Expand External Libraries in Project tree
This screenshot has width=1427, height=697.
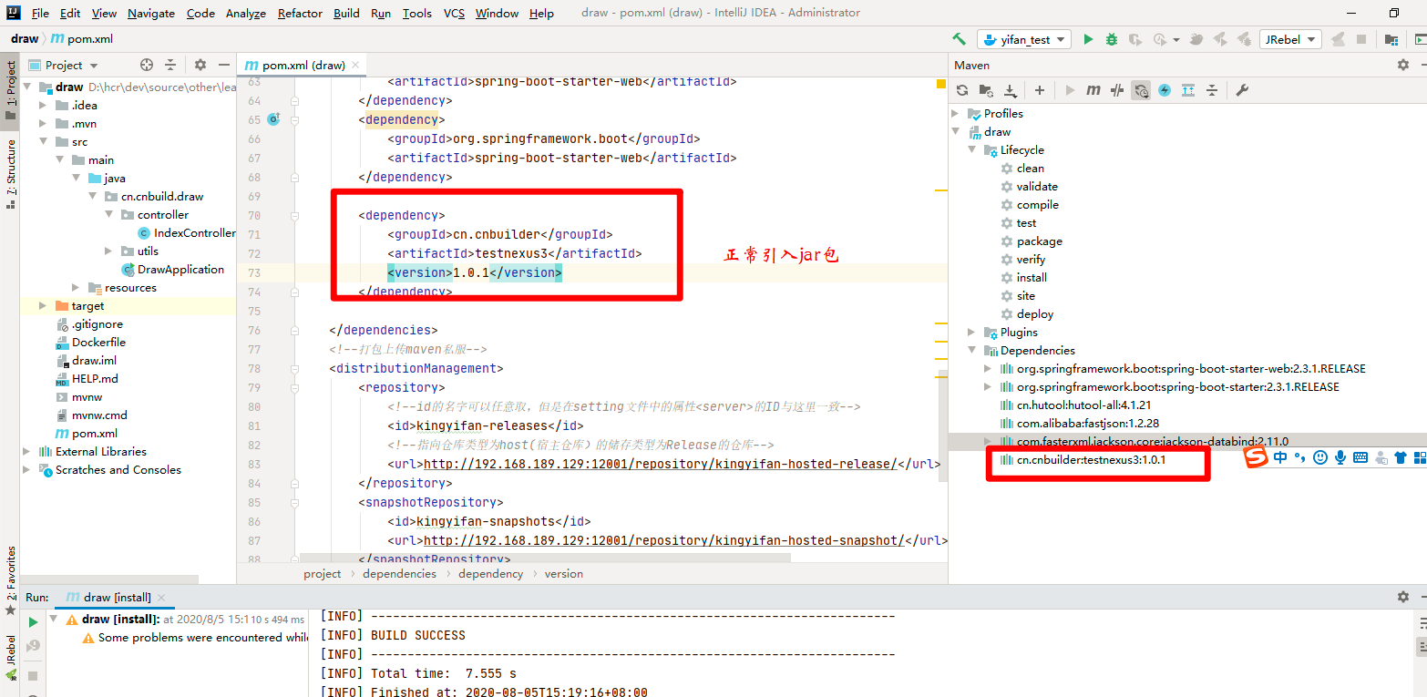pos(26,452)
